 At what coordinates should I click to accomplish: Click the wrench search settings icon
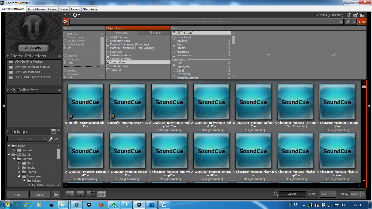click(348, 22)
